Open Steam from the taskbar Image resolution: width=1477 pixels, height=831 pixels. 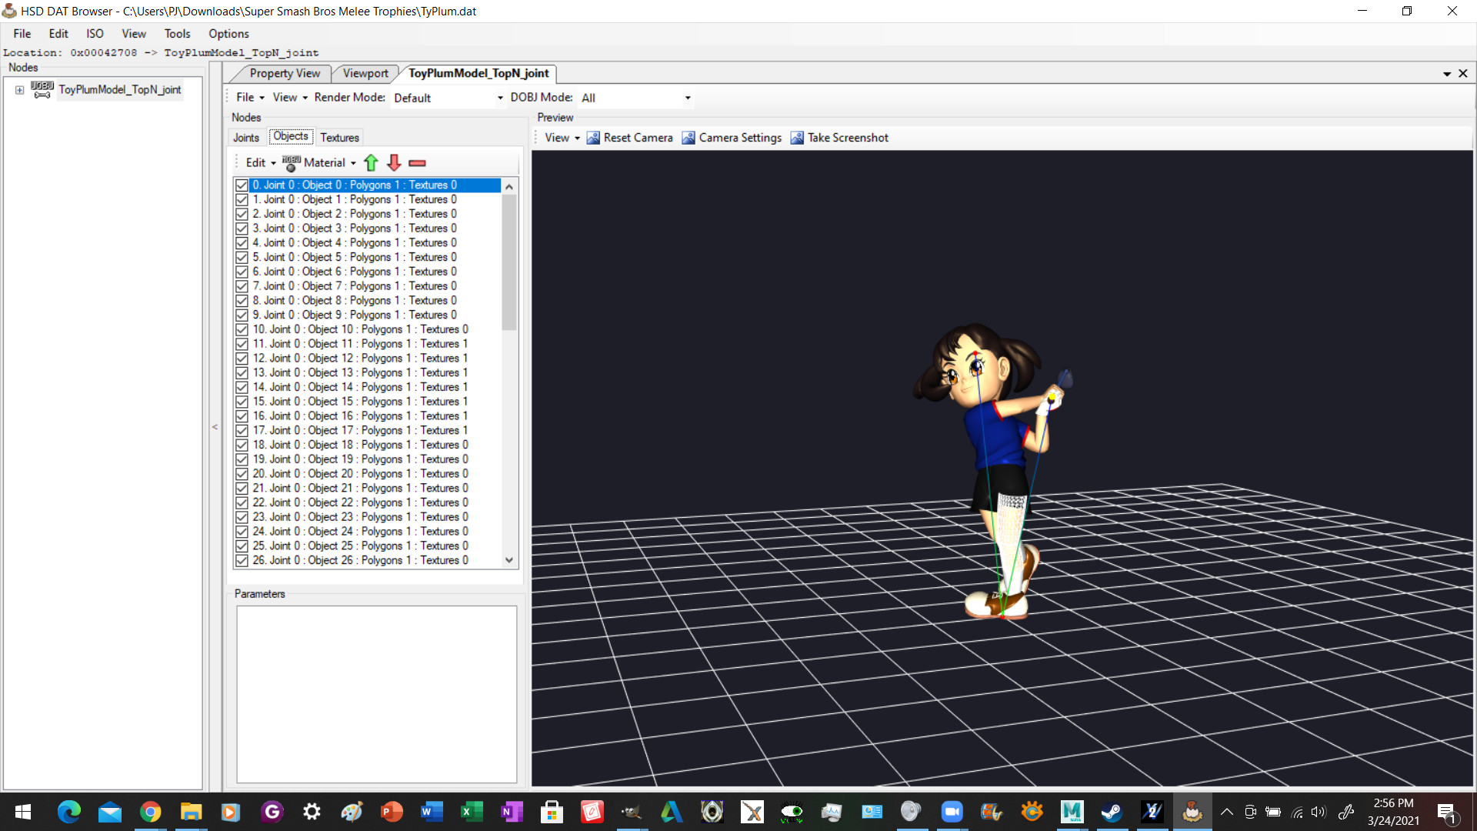1112,812
